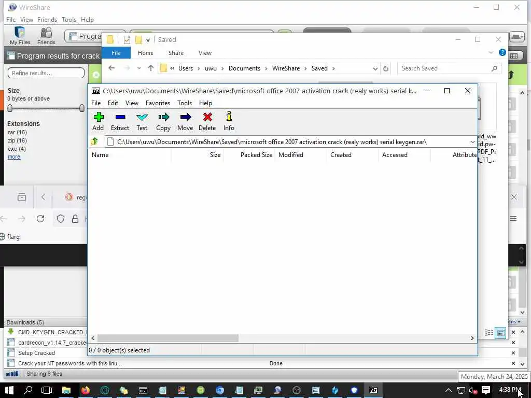Click the muted volume tray icon

pos(473,391)
